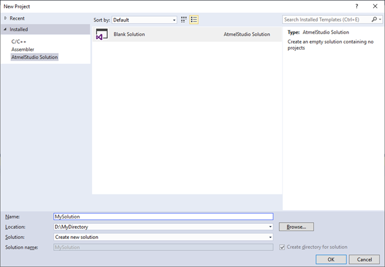
Task: Click the Blank Solution template icon
Action: 102,34
